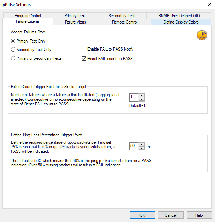Screen dimensions: 215x222
Task: Choose Primary or Secondary Tests option
Action: pyautogui.click(x=36, y=58)
